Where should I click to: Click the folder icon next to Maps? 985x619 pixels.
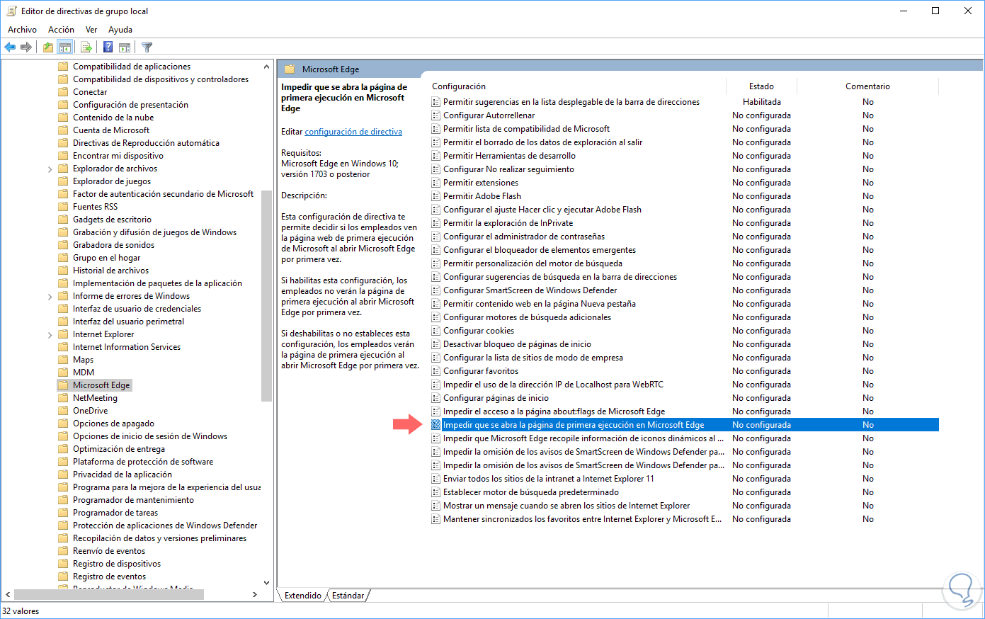pos(63,360)
